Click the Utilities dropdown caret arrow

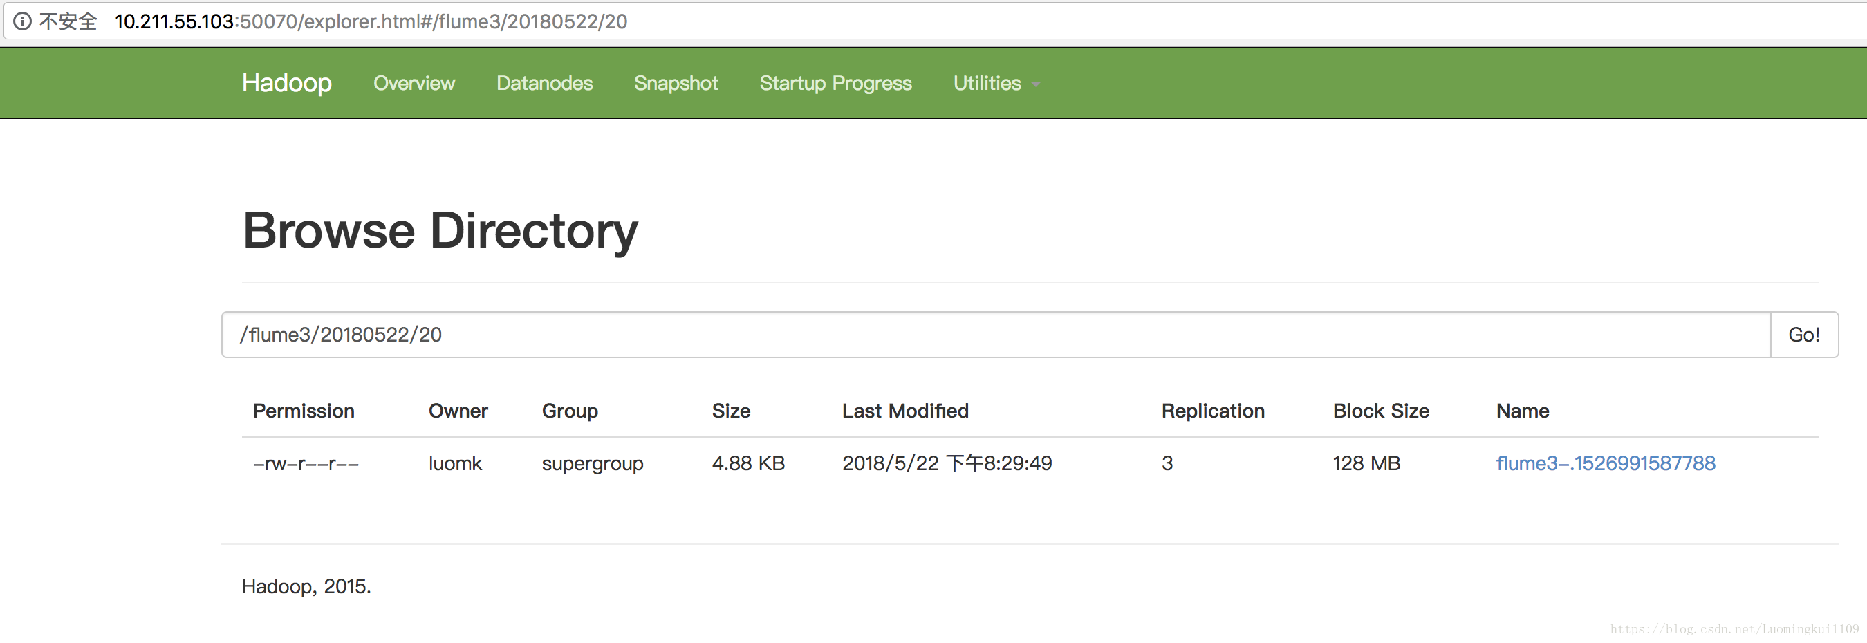pos(1036,84)
